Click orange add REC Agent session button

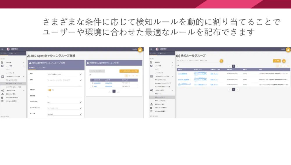click(x=129, y=71)
